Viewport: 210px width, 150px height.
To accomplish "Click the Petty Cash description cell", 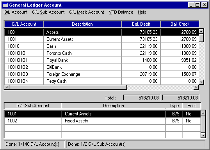I will [x=82, y=81].
